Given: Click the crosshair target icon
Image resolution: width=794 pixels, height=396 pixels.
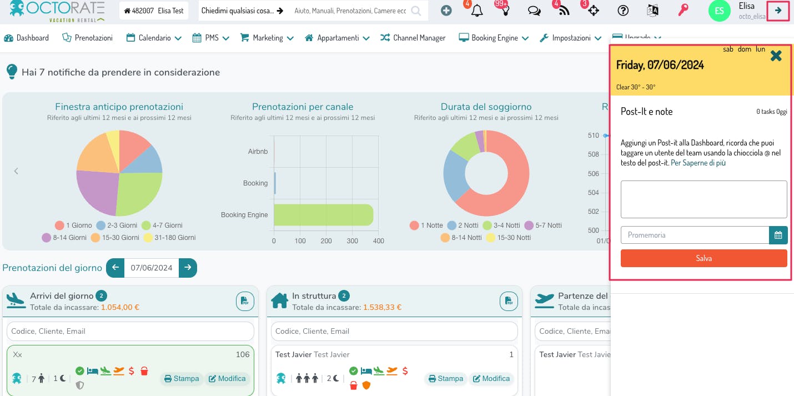Looking at the screenshot, I should coord(594,11).
